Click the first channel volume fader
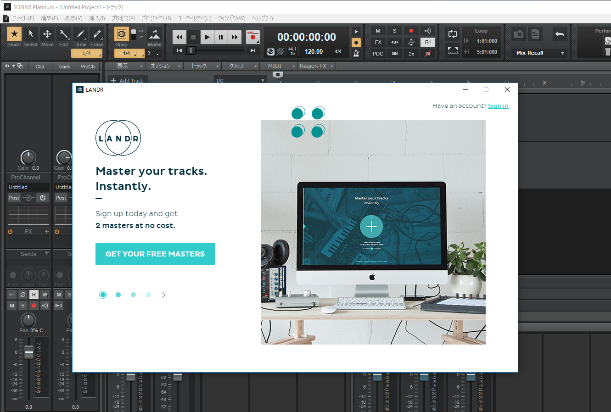This screenshot has width=611, height=412. 29,352
